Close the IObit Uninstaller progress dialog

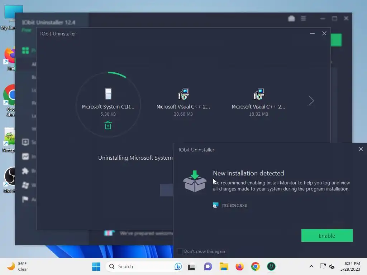click(x=324, y=33)
